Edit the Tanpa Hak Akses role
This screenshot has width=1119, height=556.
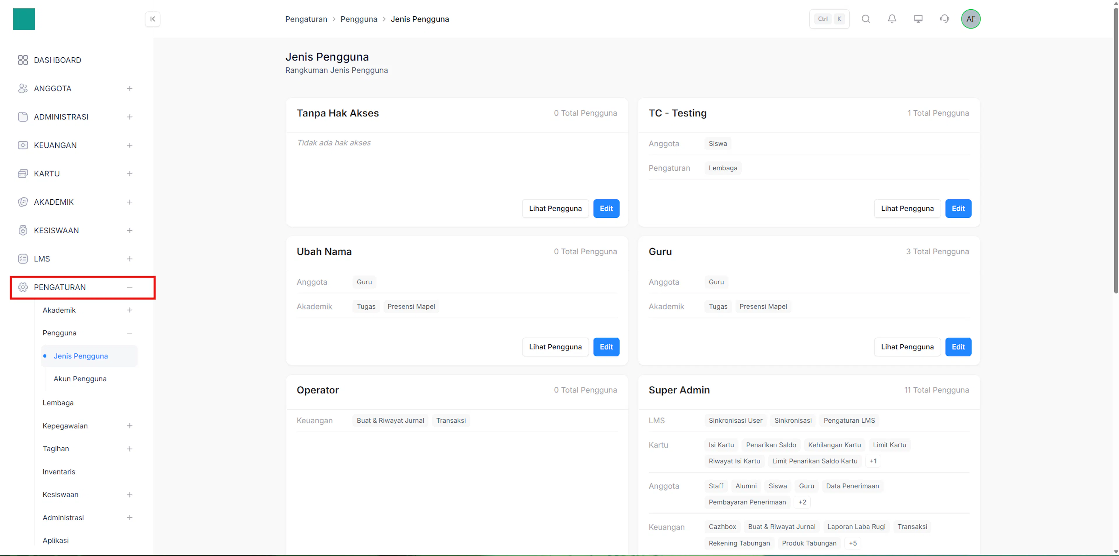coord(606,208)
